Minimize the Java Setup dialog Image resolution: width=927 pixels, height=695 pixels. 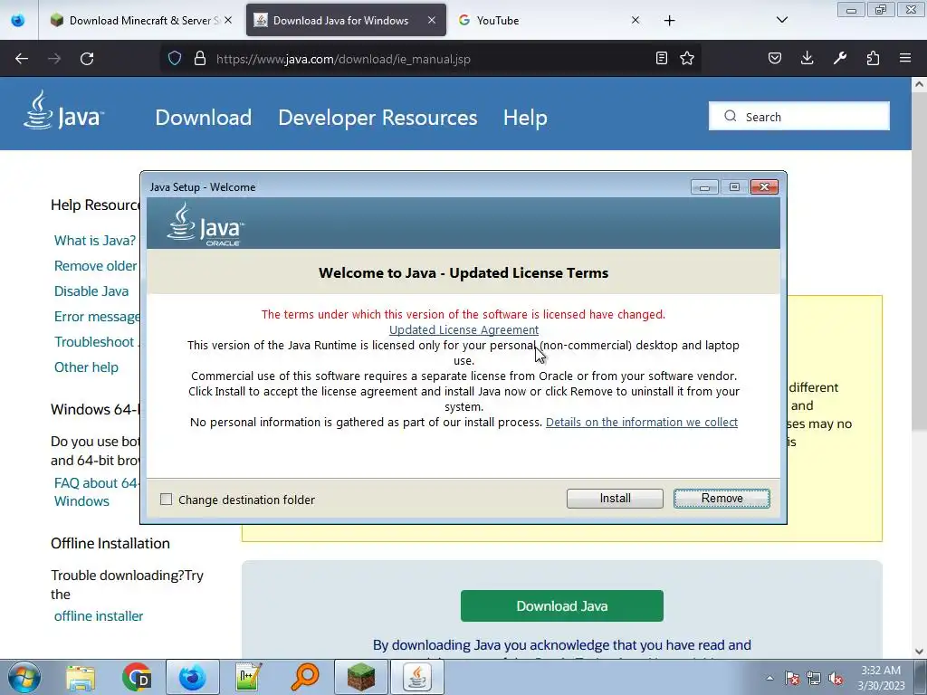pos(704,187)
